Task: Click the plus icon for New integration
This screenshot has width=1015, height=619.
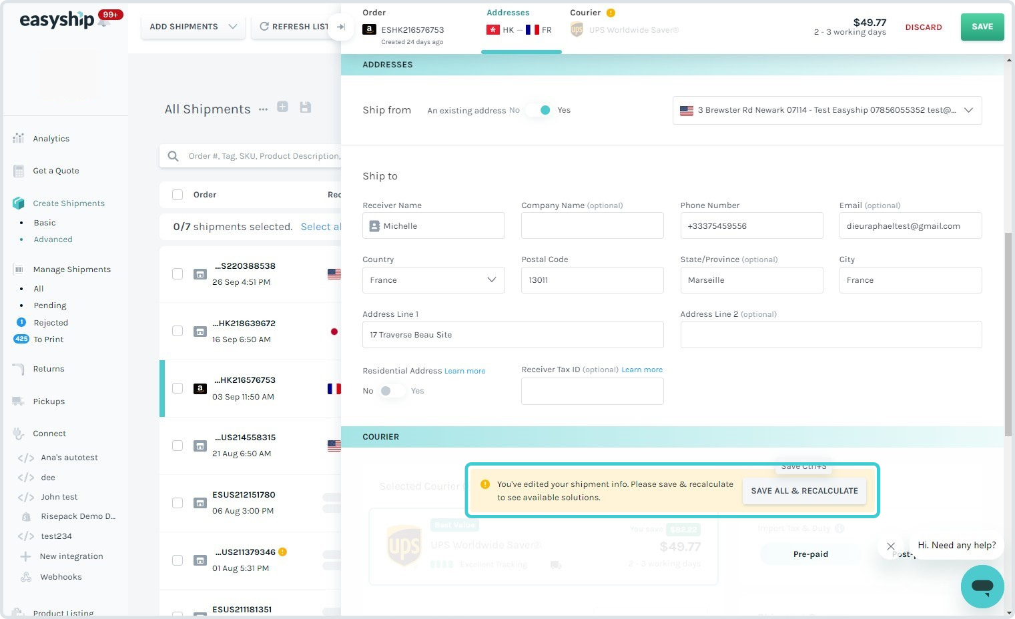Action: (x=25, y=556)
